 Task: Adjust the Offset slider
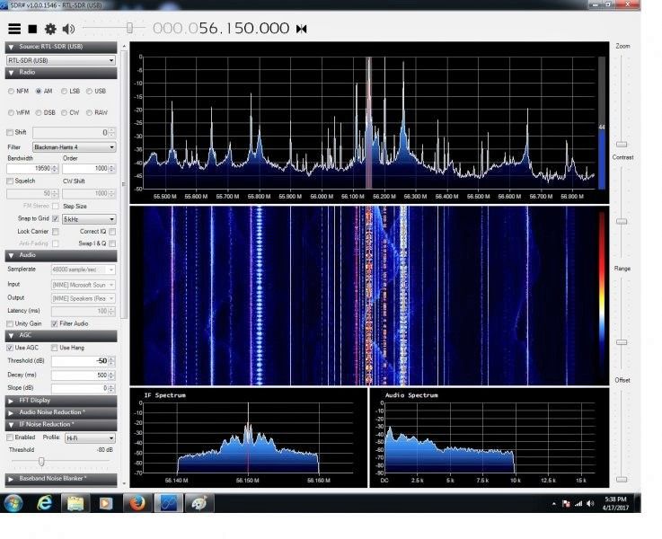(621, 480)
